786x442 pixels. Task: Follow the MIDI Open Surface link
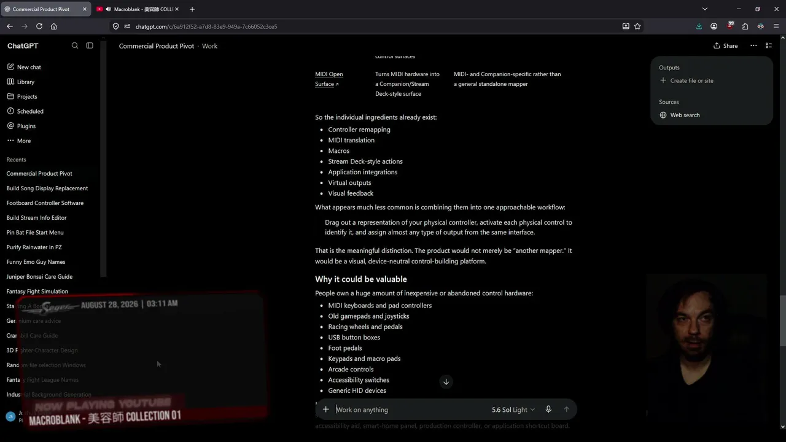pos(329,79)
